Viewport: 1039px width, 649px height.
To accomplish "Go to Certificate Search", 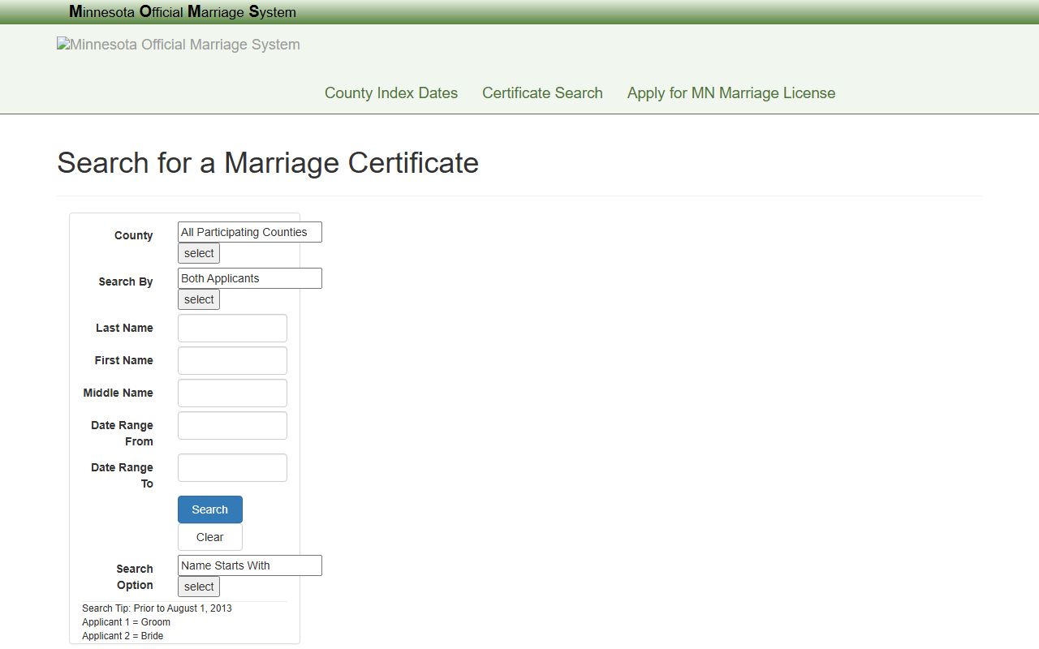I will [542, 93].
